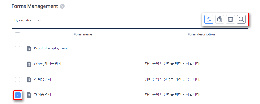Open form search with magnifier icon

[241, 19]
